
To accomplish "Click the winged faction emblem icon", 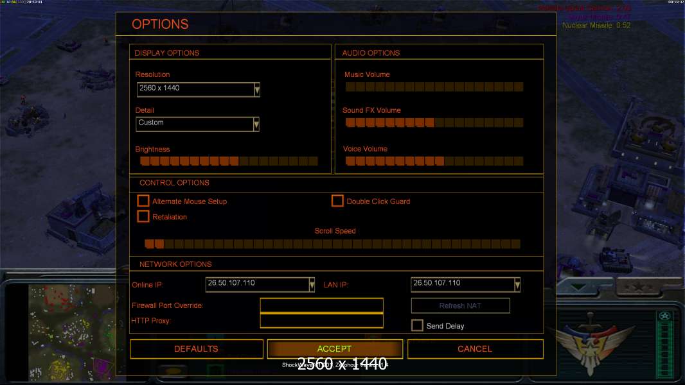I will (591, 343).
